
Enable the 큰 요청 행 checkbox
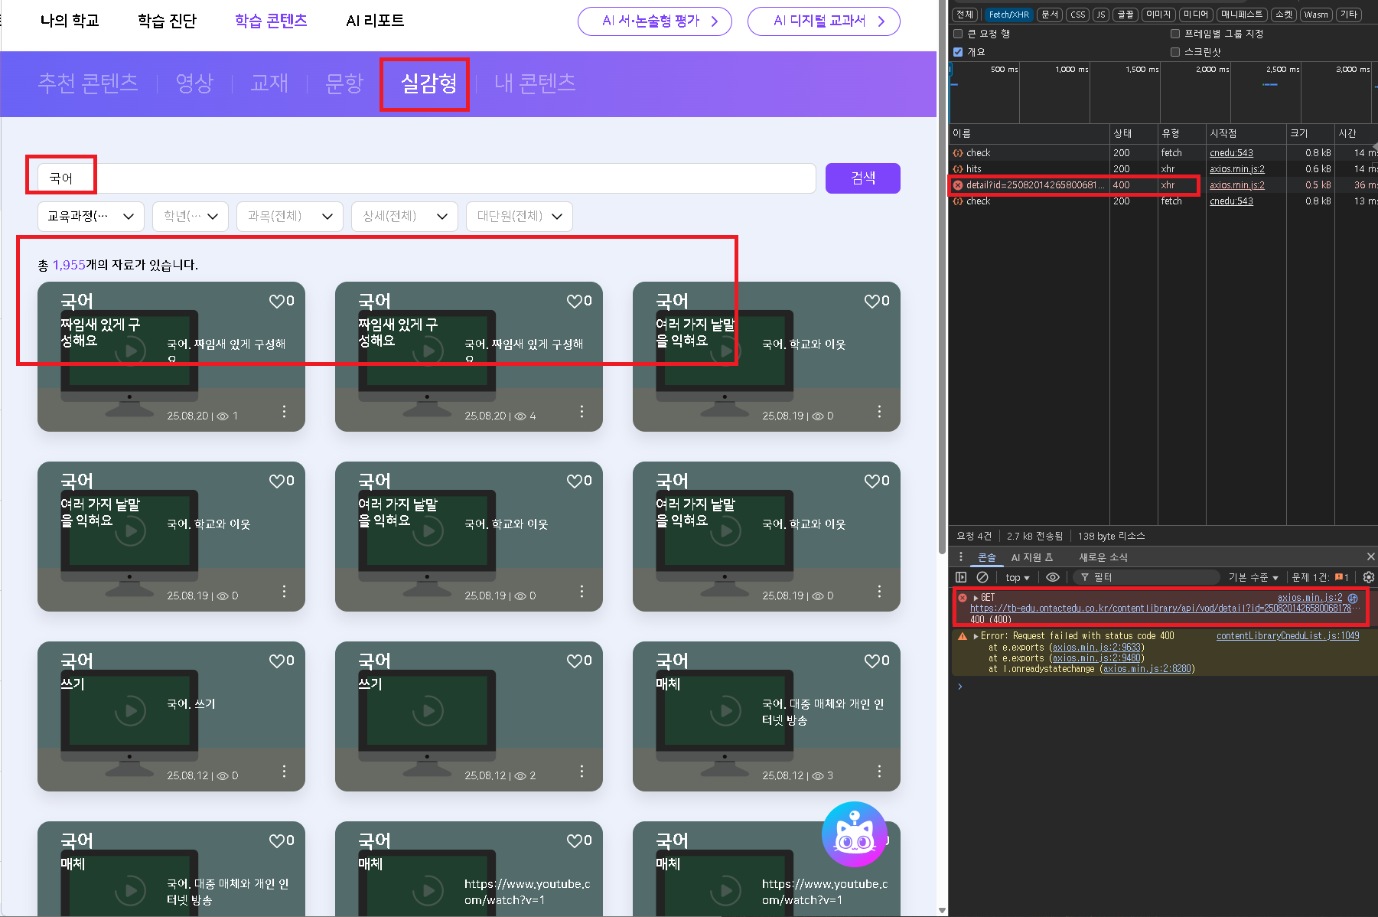point(958,34)
